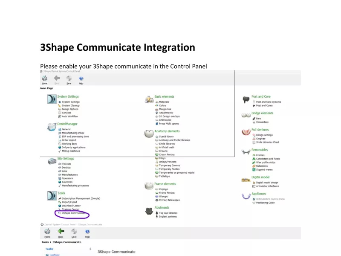Open the large Frame elements category icon
Image resolution: width=341 pixels, height=256 pixels.
149,186
